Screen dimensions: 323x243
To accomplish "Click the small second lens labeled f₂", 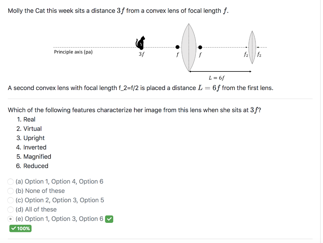I will [x=252, y=47].
